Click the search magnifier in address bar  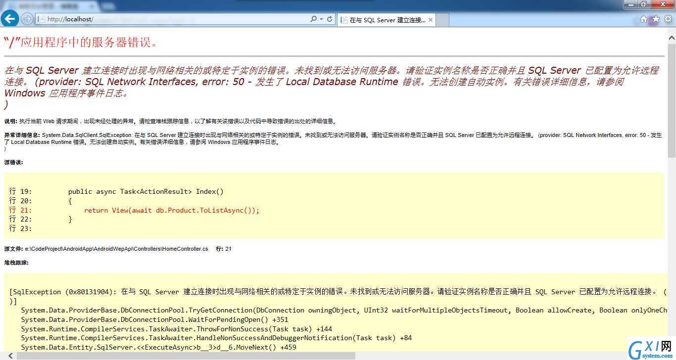pos(313,19)
